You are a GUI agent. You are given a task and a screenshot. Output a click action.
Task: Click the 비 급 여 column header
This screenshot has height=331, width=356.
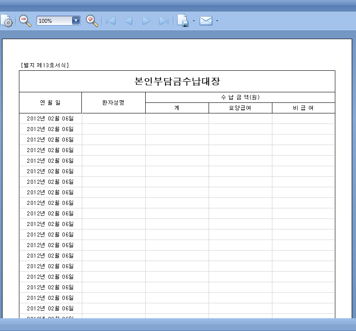303,108
